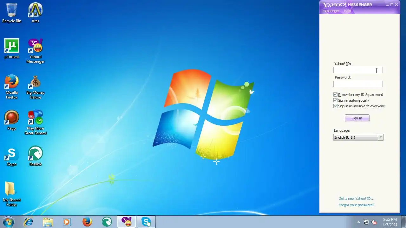Click the Sign In button

click(357, 118)
